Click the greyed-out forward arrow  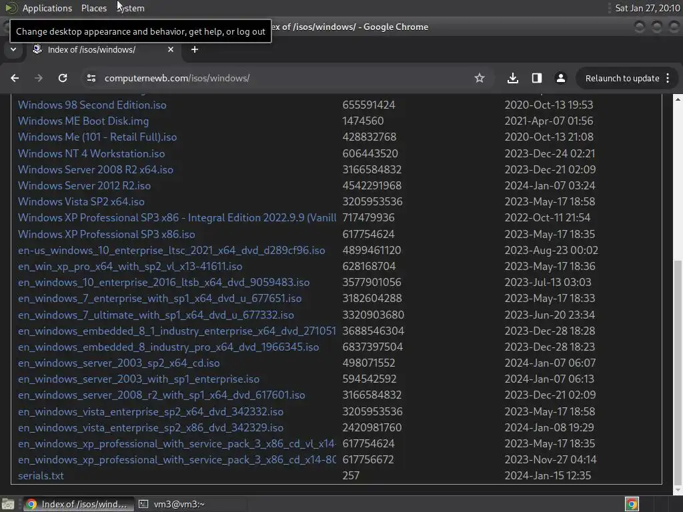39,78
